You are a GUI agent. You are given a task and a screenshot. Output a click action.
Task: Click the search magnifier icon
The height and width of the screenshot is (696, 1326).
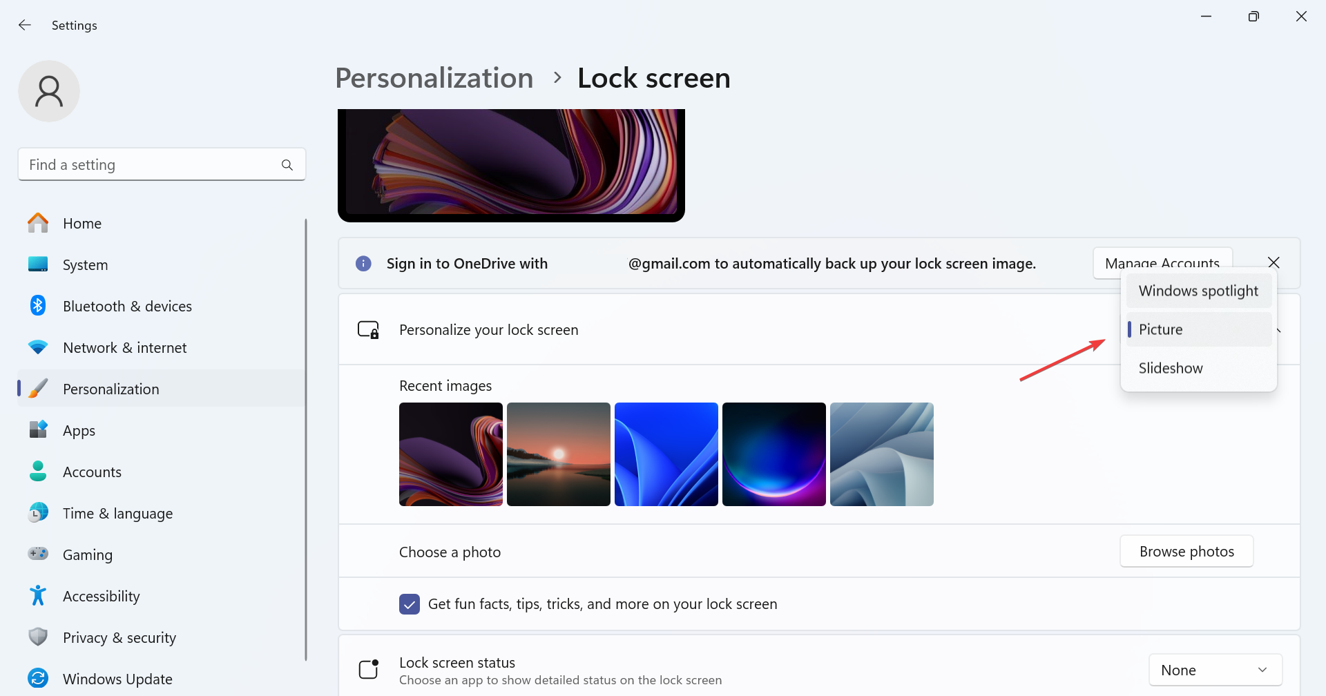(287, 165)
